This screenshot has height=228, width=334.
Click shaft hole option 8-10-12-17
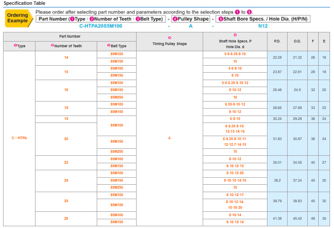coord(235,195)
